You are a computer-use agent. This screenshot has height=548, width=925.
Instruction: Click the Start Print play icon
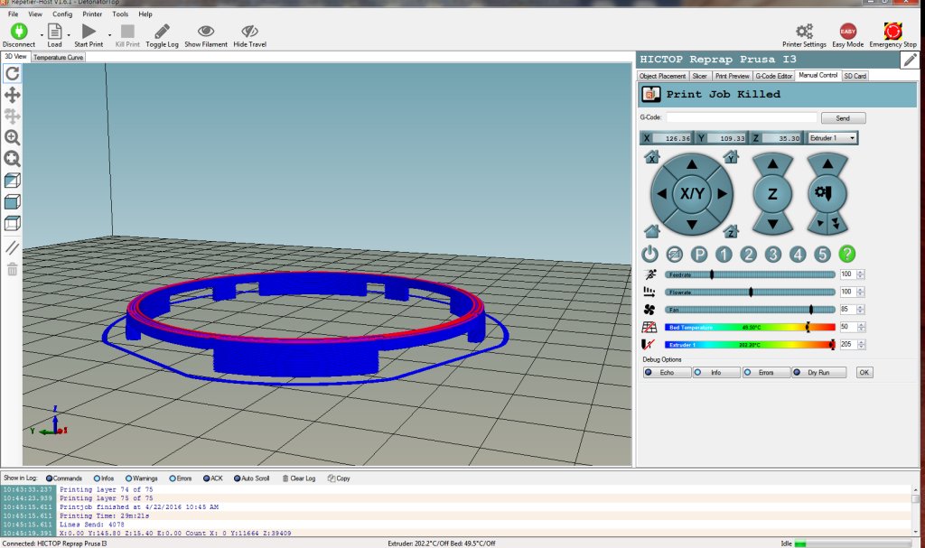89,32
